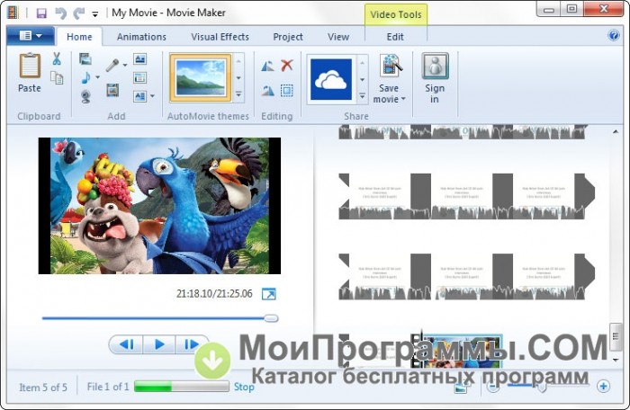Take a snapshot icon
630x410 pixels.
point(112,90)
